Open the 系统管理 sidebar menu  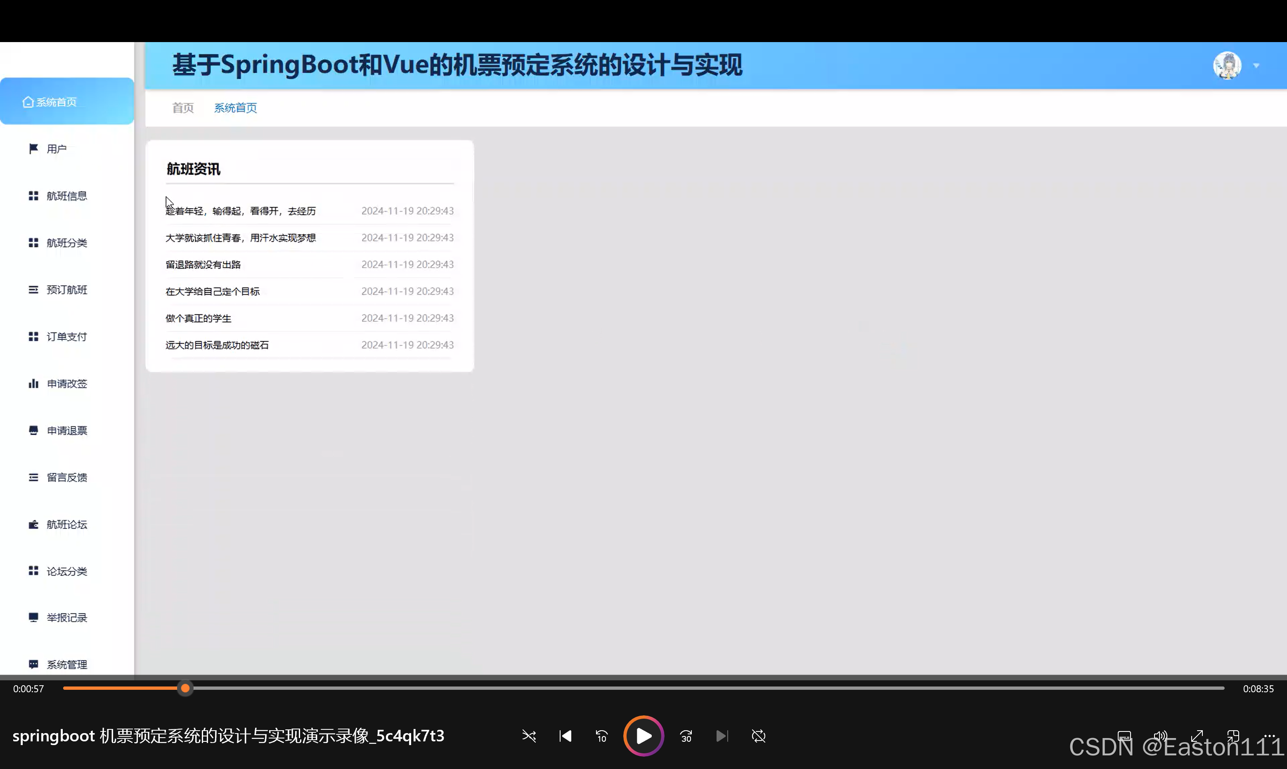[67, 664]
